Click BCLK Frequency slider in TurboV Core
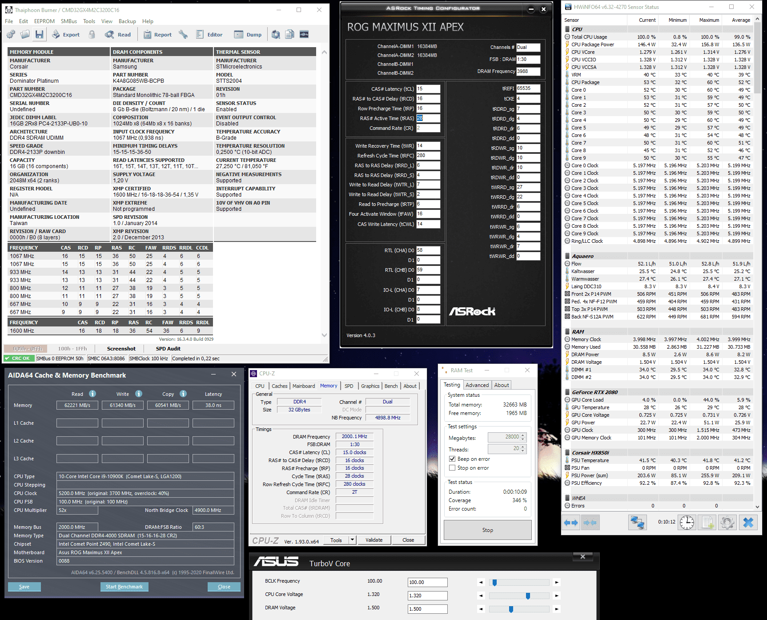 [x=519, y=582]
